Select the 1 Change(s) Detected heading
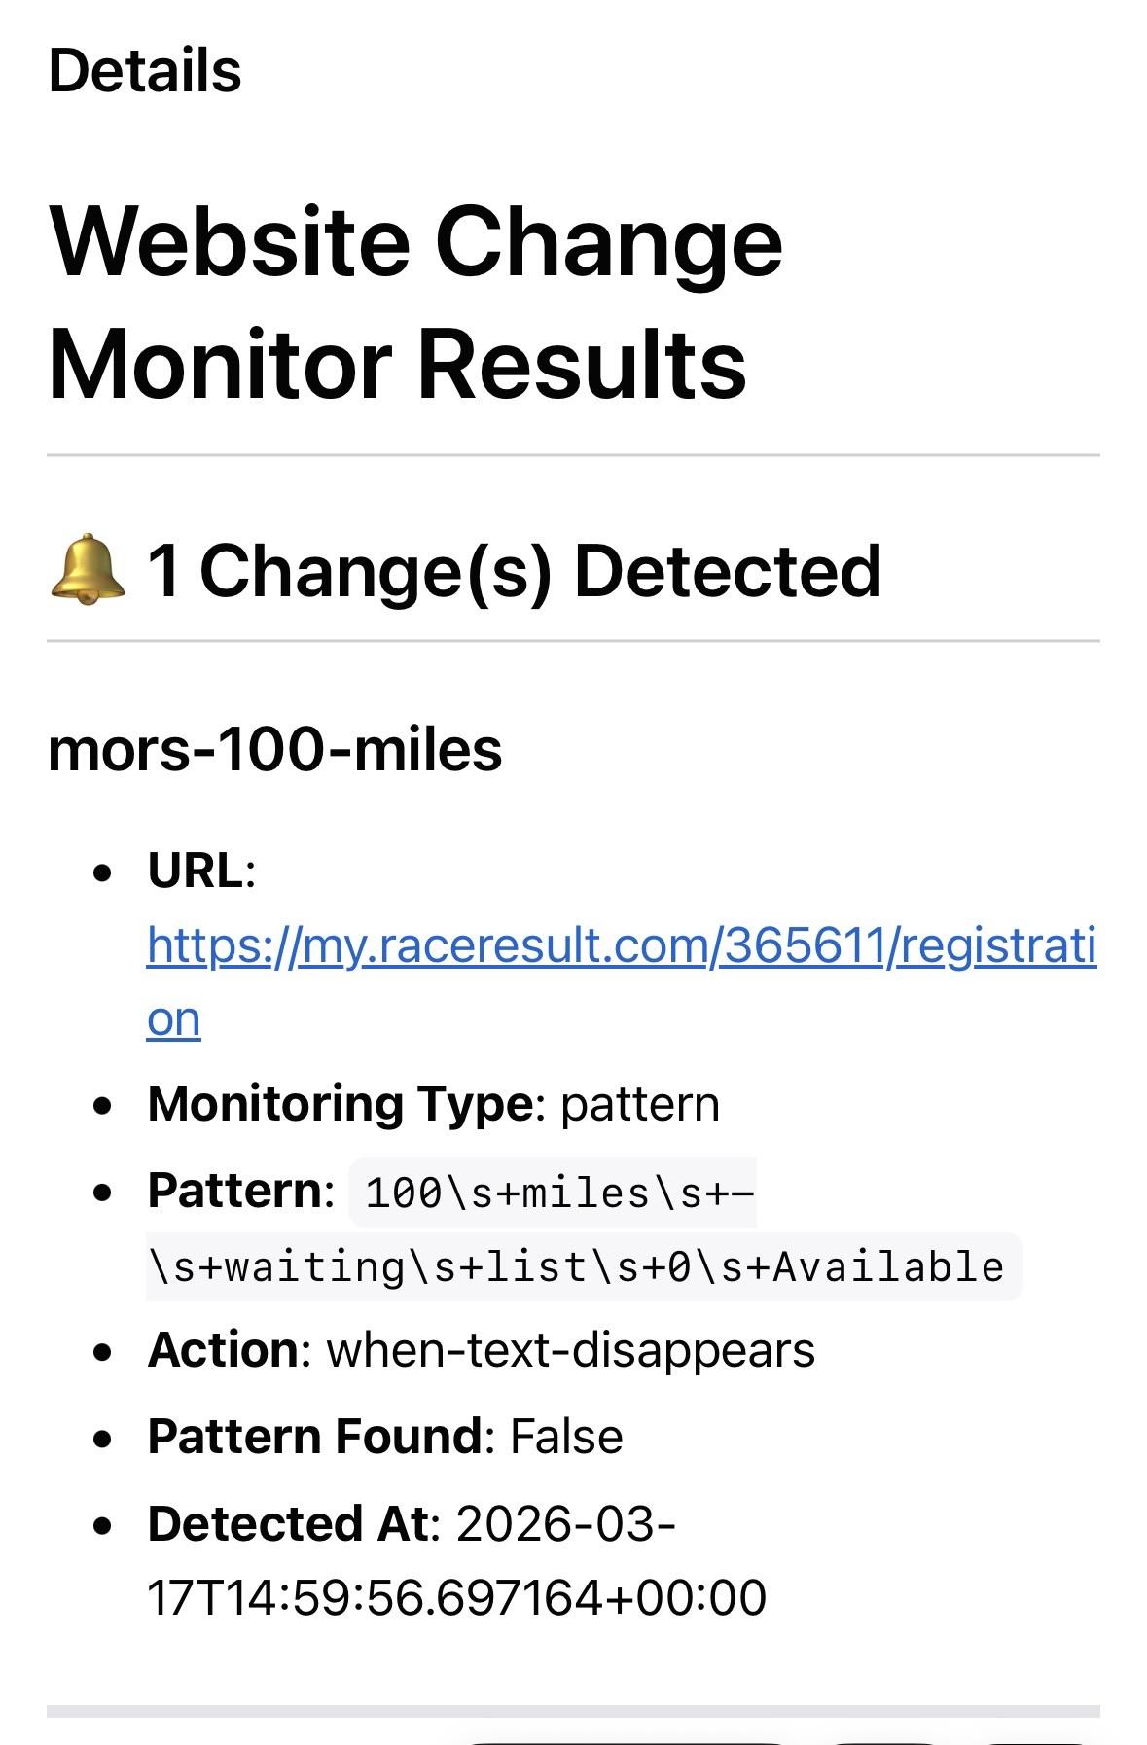The width and height of the screenshot is (1147, 1745). tap(514, 571)
